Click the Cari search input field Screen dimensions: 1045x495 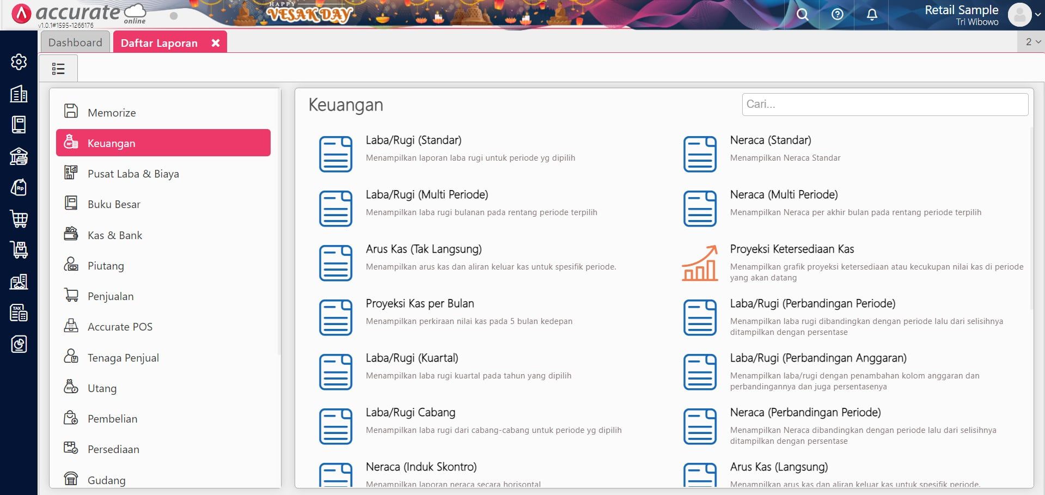[884, 105]
